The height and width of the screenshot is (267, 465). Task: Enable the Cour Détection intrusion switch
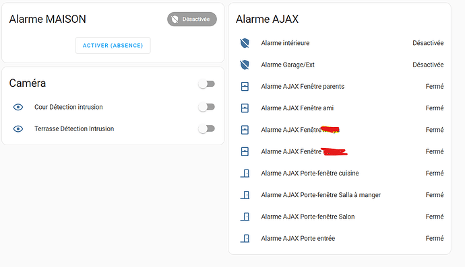click(207, 107)
